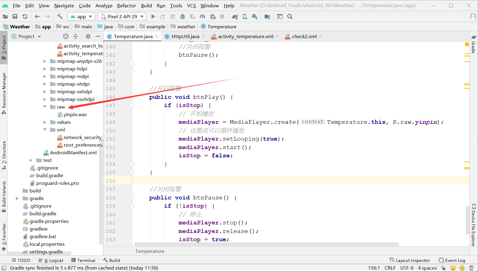This screenshot has width=478, height=272.
Task: Click Sync/reload from disk icon
Action: click(x=25, y=16)
